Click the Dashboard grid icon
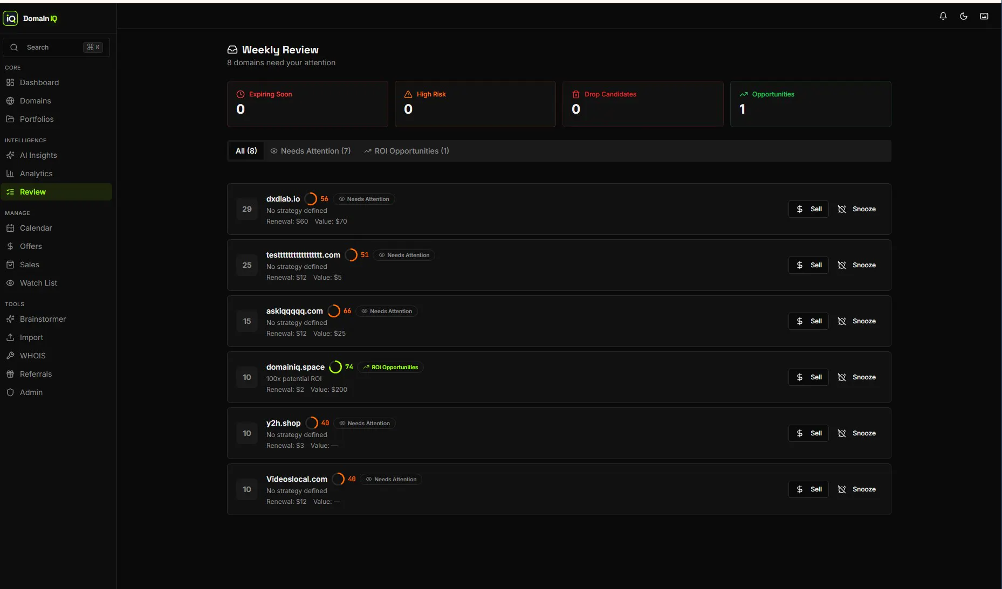 tap(10, 82)
